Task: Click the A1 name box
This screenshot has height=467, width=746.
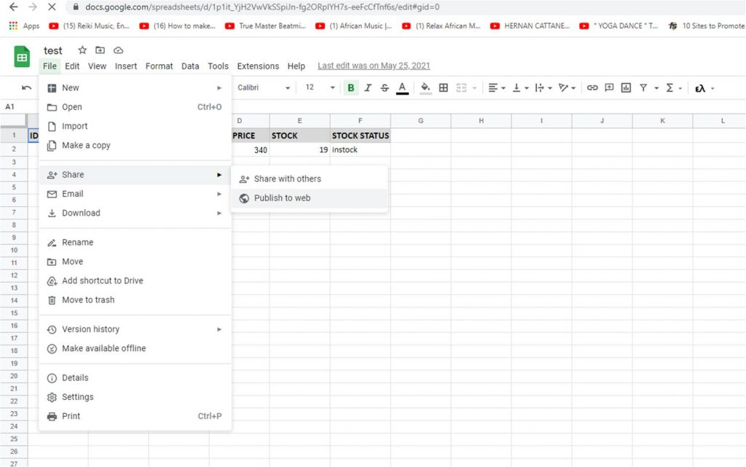Action: click(x=10, y=106)
